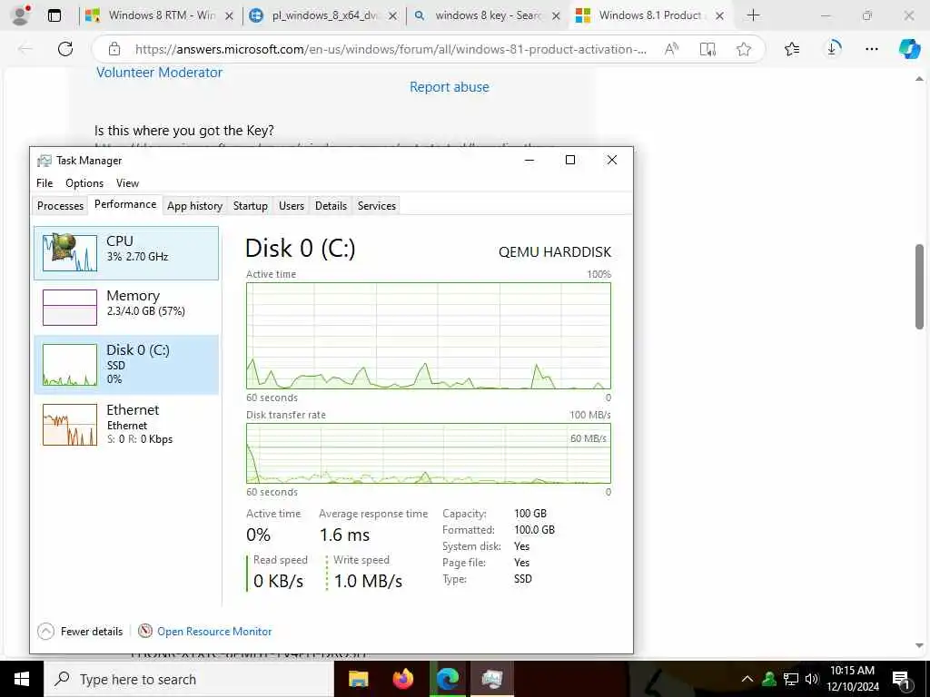Open a new tab with the plus icon
This screenshot has width=930, height=697.
(x=753, y=15)
